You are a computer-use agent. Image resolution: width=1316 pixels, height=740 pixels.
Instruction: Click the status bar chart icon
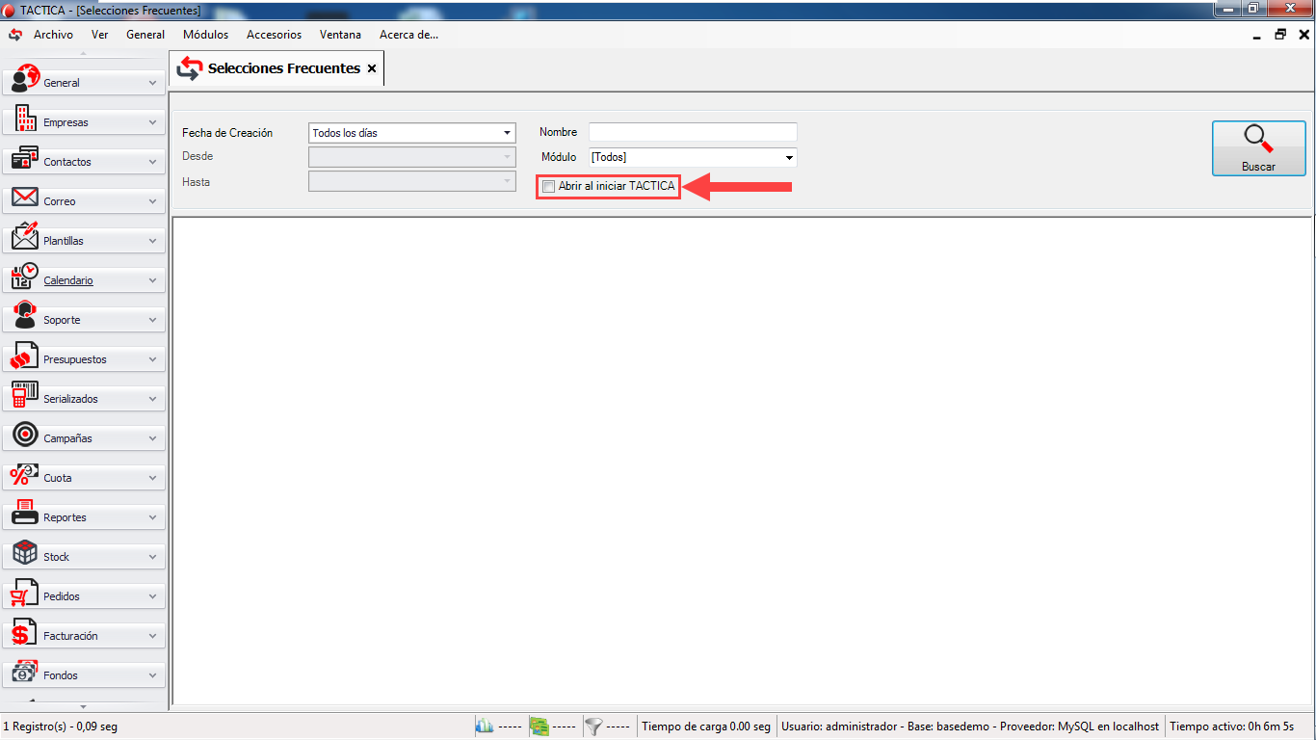(x=485, y=727)
